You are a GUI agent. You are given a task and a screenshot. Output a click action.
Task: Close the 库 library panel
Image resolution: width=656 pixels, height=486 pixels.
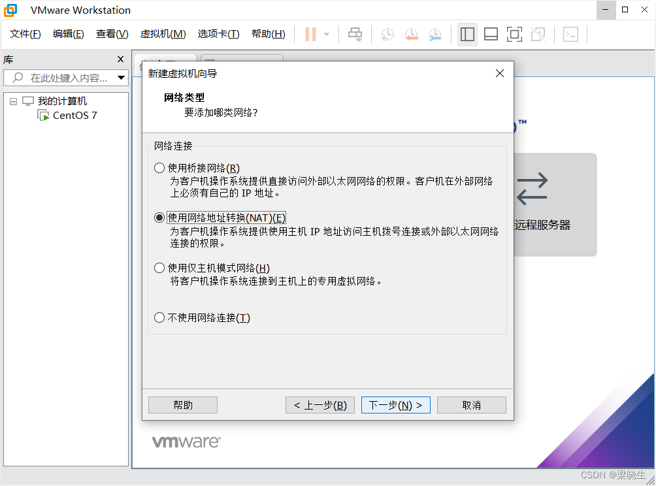[x=120, y=59]
